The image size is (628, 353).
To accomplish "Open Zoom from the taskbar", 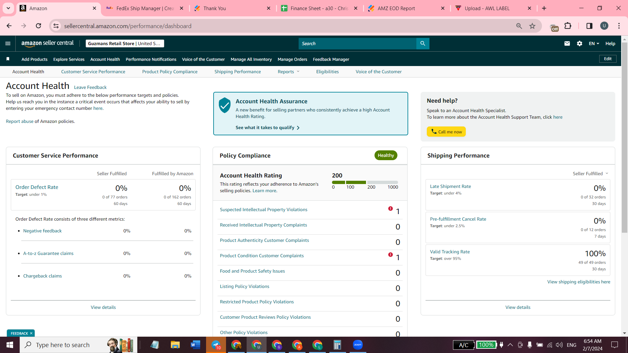I will [358, 345].
